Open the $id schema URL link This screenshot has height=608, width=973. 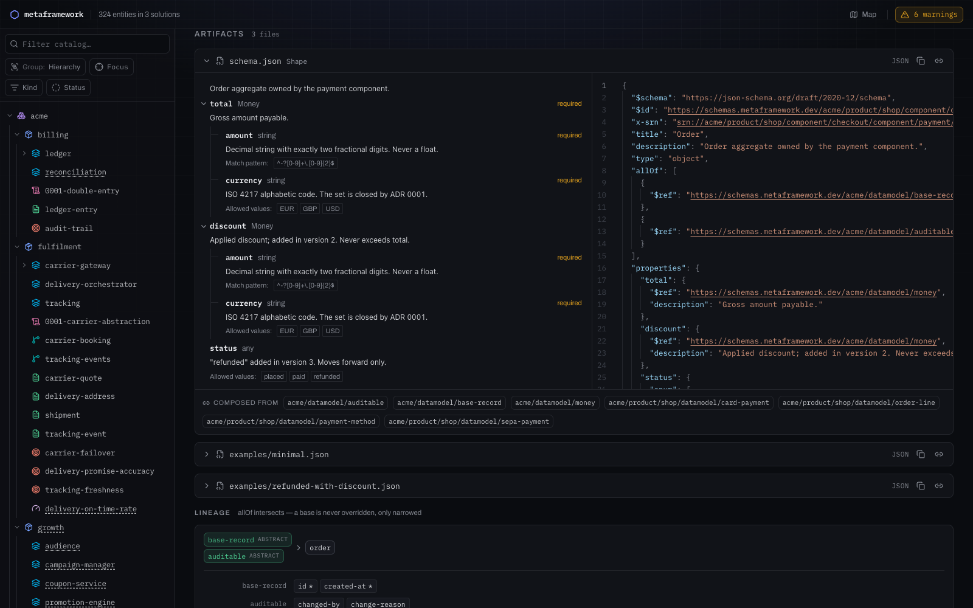[x=810, y=110]
